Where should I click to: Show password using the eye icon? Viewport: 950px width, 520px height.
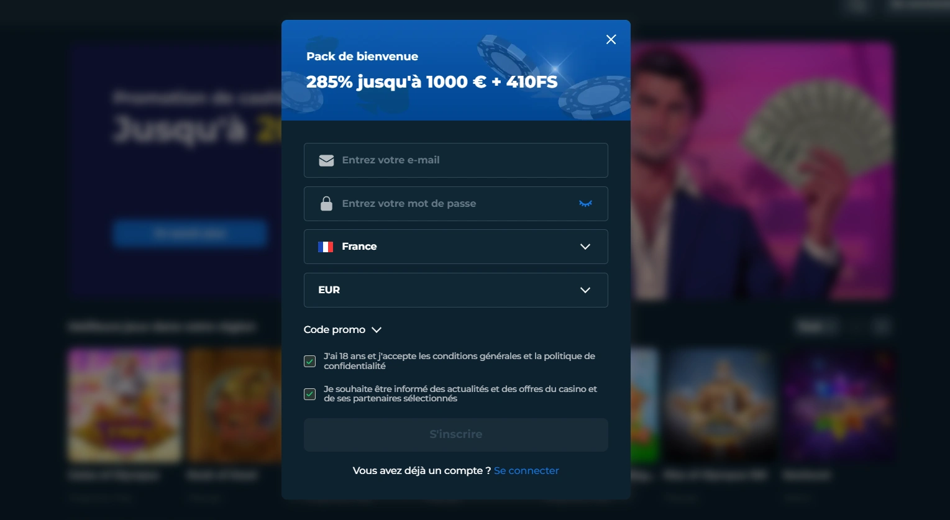[585, 204]
